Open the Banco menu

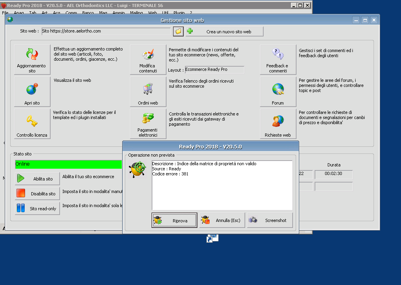[x=88, y=13]
